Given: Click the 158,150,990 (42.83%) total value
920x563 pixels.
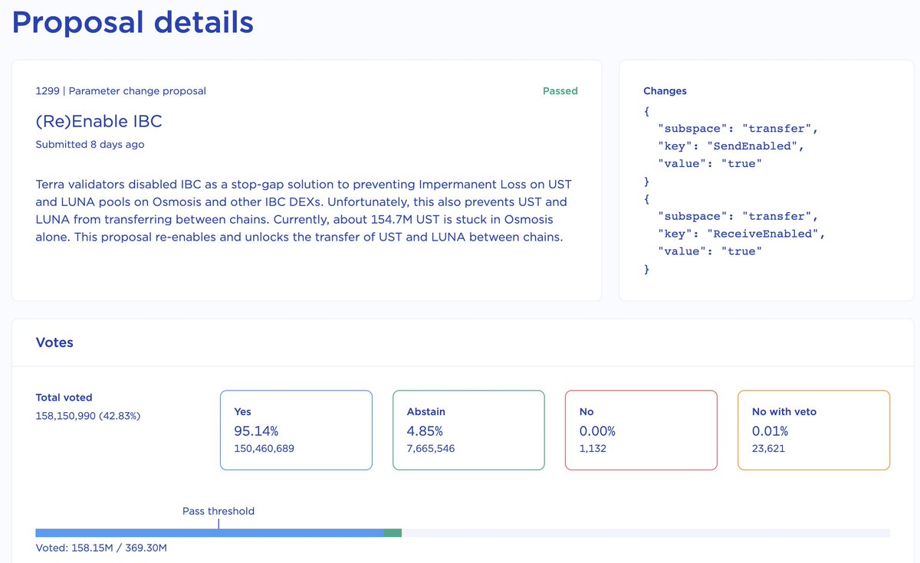Looking at the screenshot, I should [88, 416].
